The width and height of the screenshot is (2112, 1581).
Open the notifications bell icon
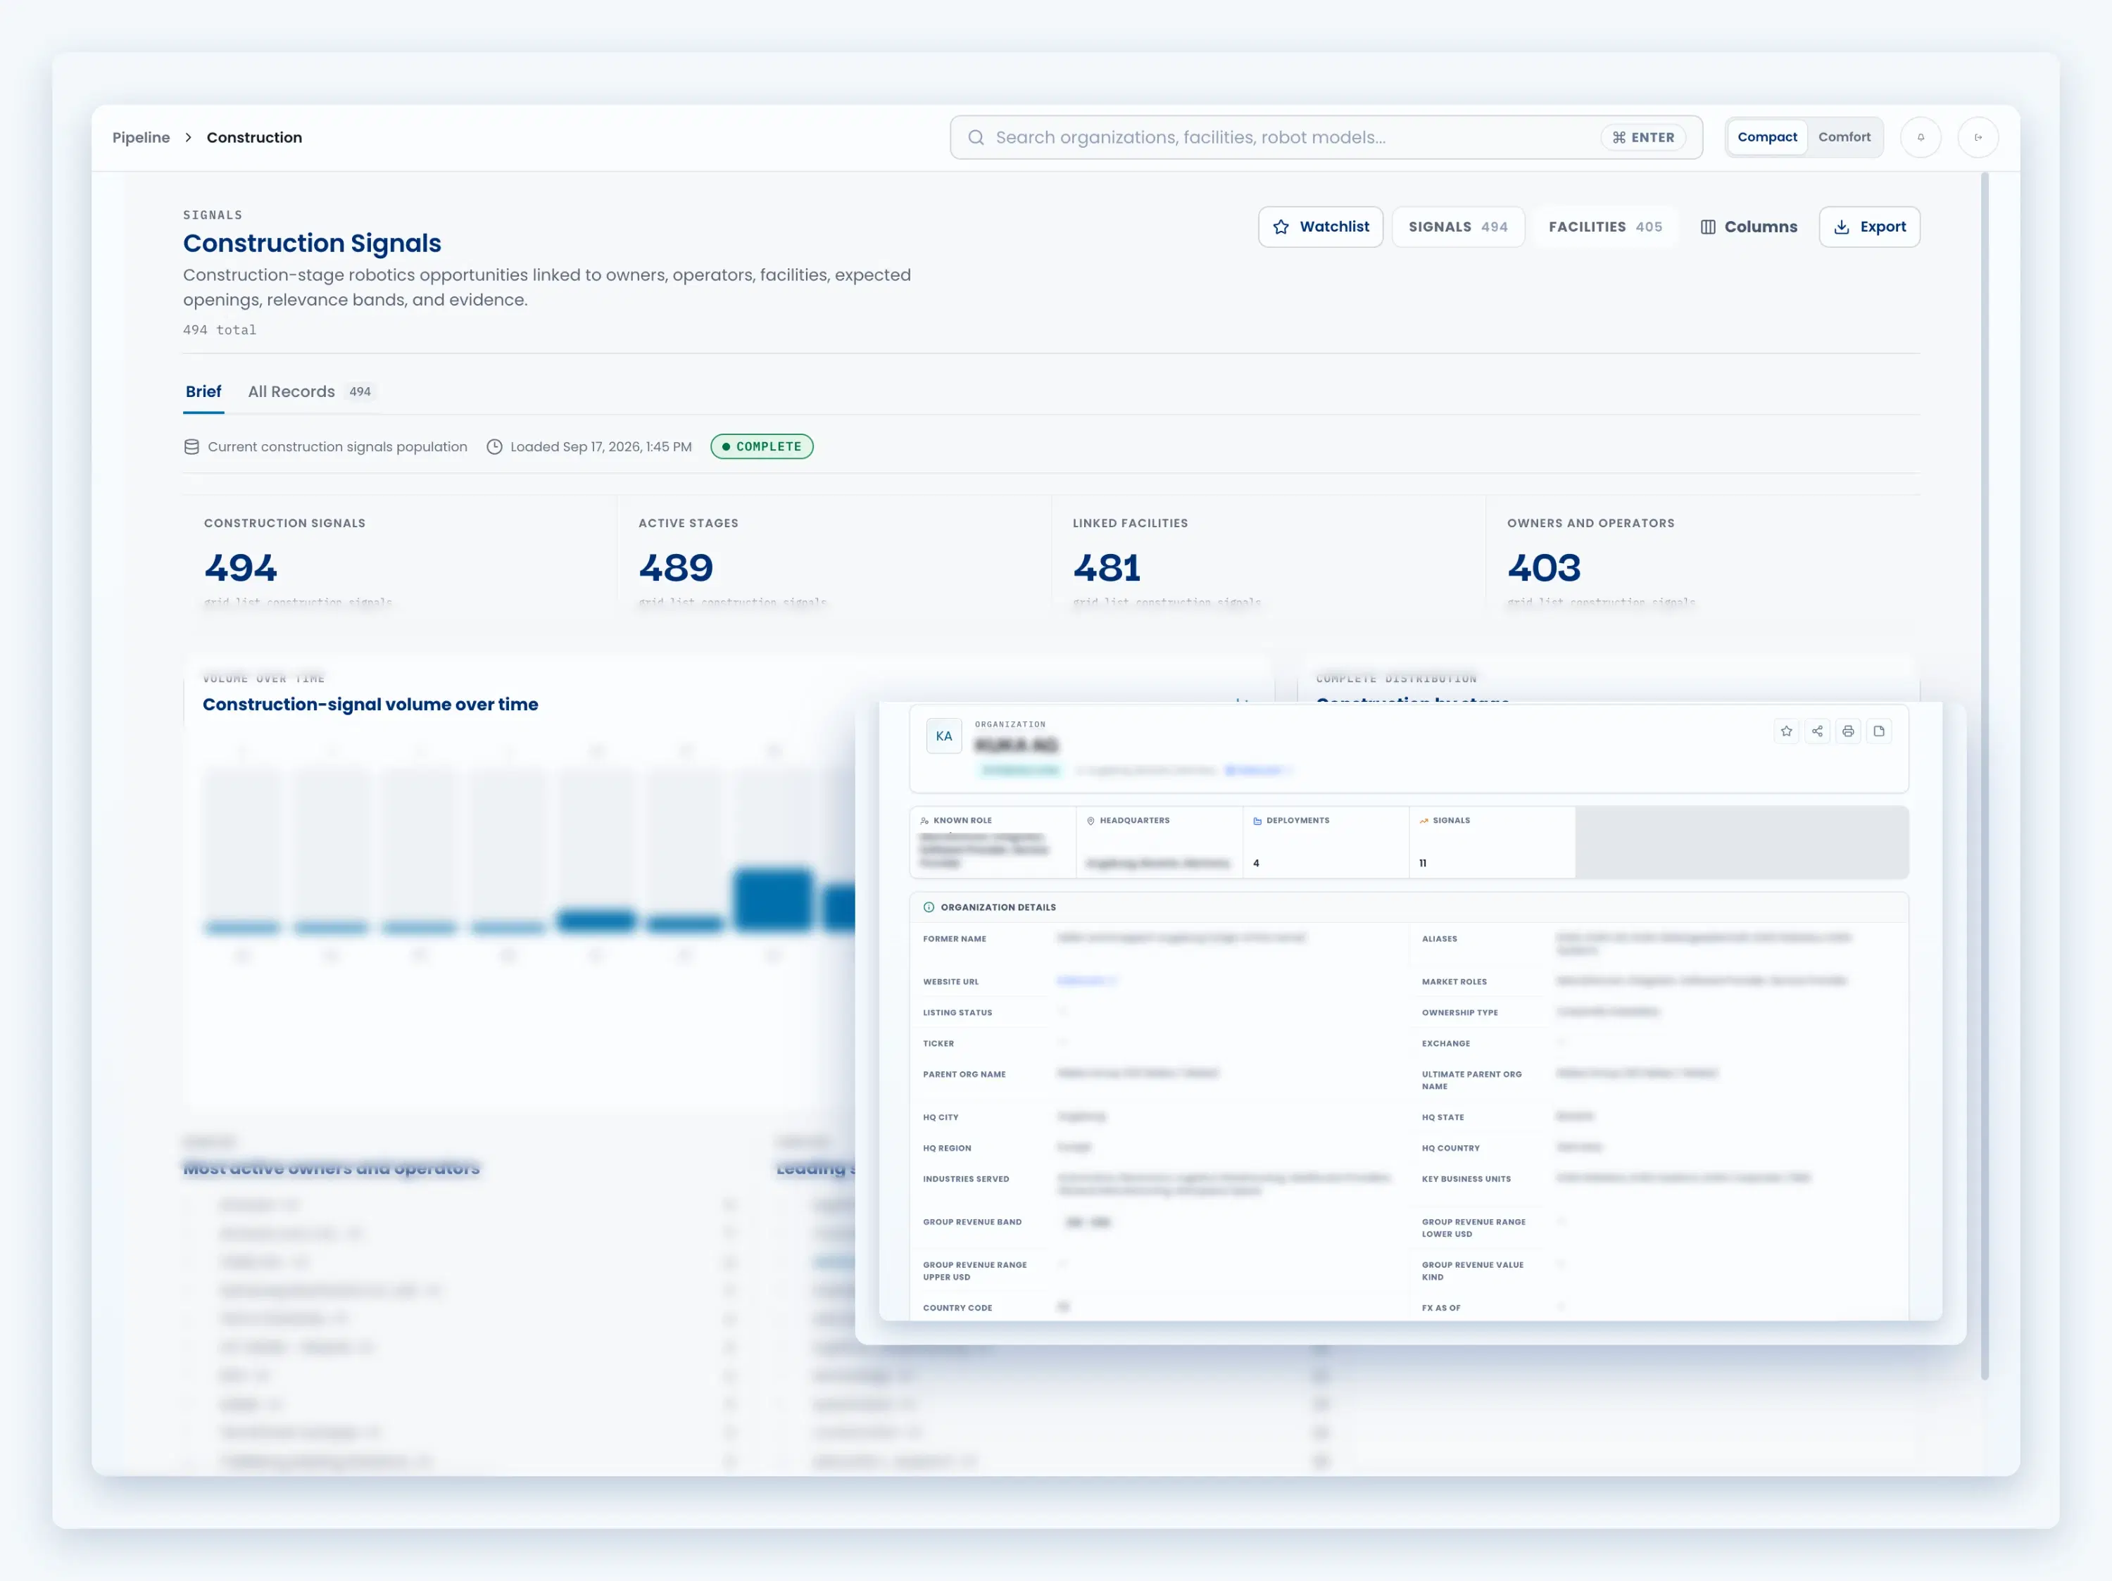pos(1920,137)
